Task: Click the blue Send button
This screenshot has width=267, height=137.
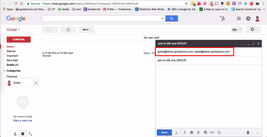Action: [x=164, y=133]
